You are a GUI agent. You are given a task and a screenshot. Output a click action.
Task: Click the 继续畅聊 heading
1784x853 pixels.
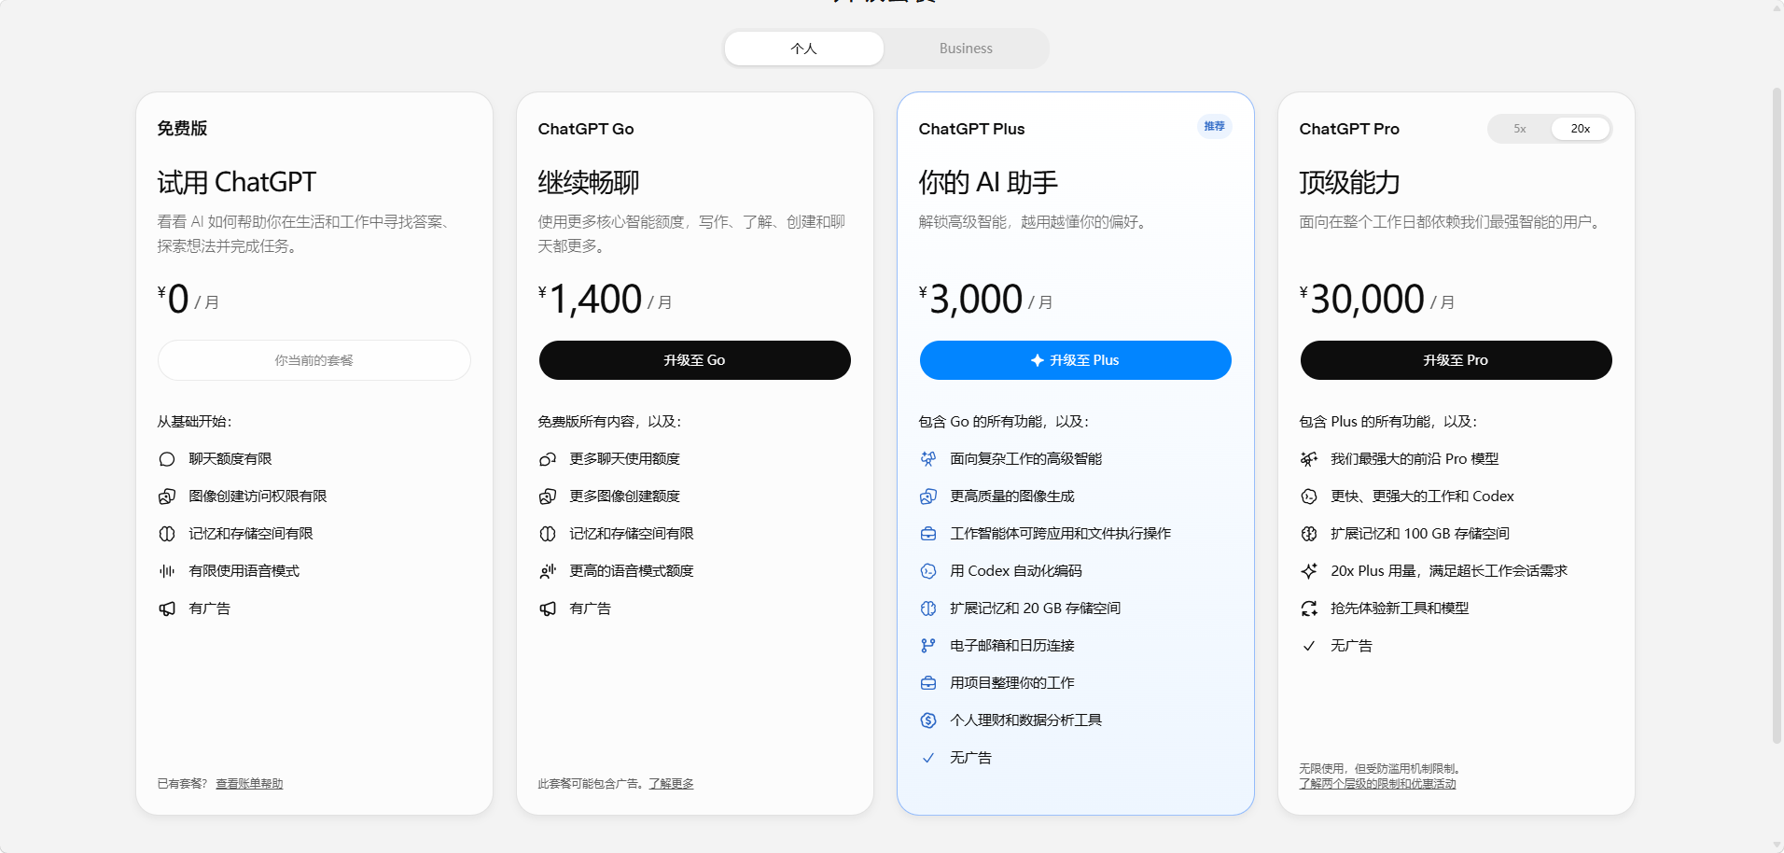click(589, 182)
